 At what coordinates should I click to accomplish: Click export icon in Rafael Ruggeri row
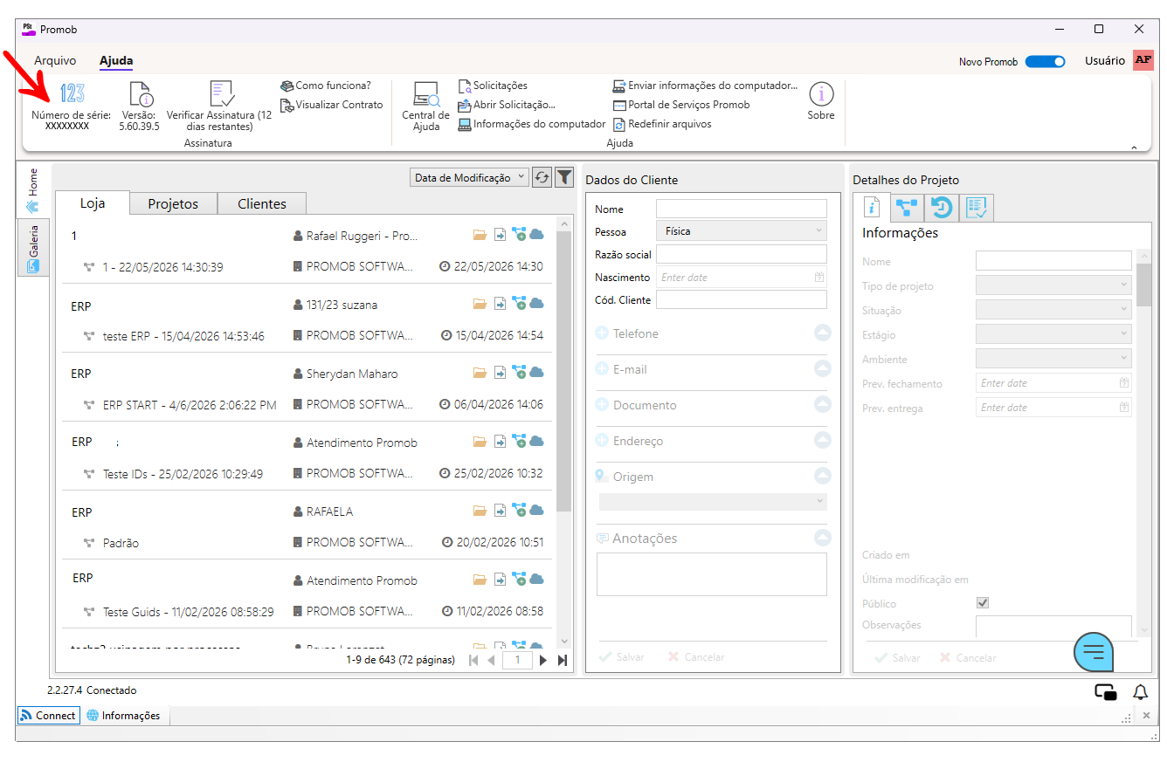click(x=500, y=235)
